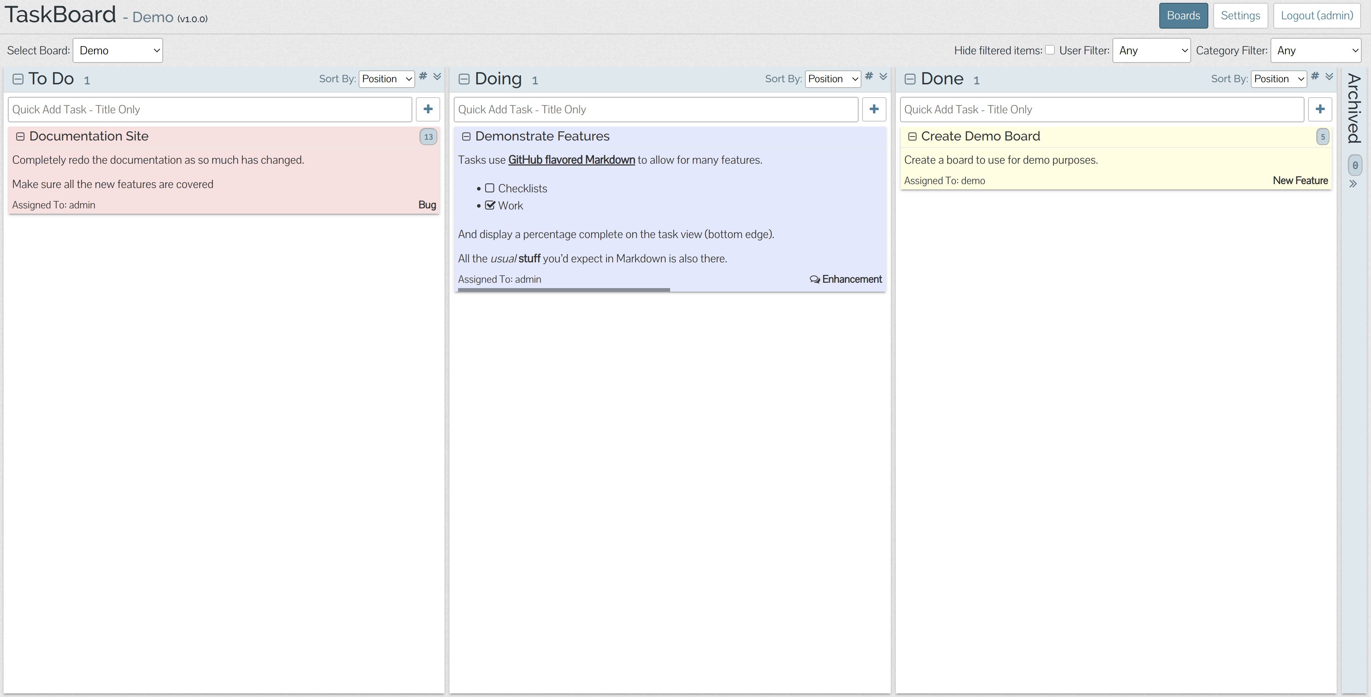Click Quick Add Task field in Done column
Screen dimensions: 1371x697
pos(1102,108)
